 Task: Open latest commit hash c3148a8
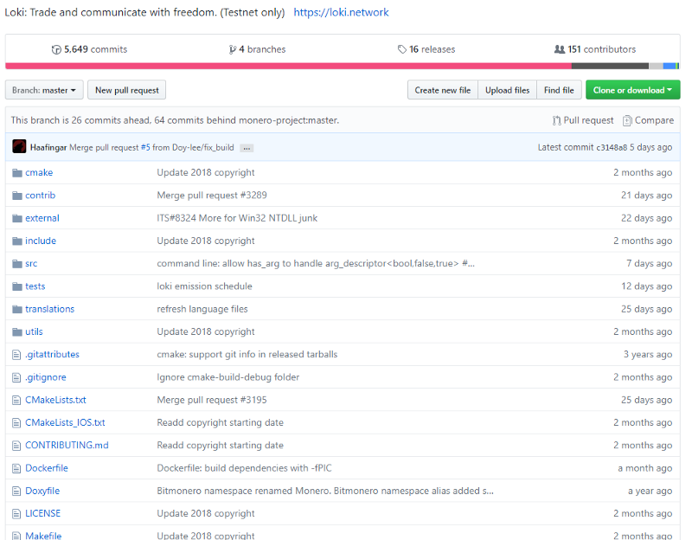tap(612, 147)
